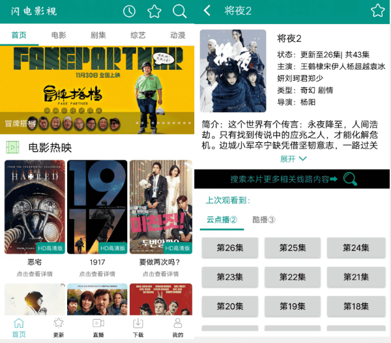Play episode 第20集
The height and width of the screenshot is (343, 391).
point(230,306)
